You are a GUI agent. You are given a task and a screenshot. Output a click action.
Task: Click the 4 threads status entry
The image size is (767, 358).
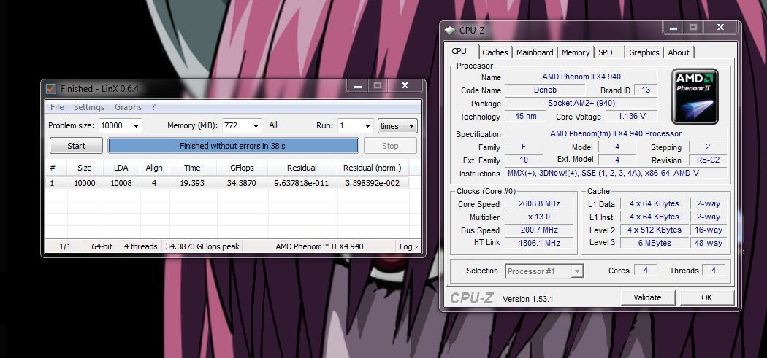(140, 246)
